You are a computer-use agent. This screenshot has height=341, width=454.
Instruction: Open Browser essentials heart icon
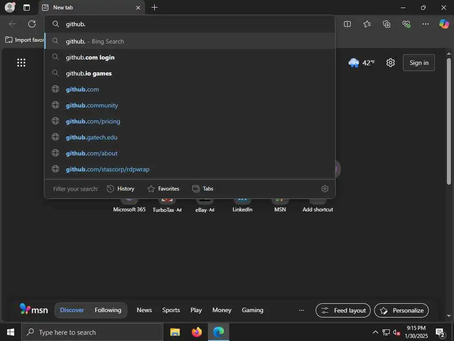point(406,24)
